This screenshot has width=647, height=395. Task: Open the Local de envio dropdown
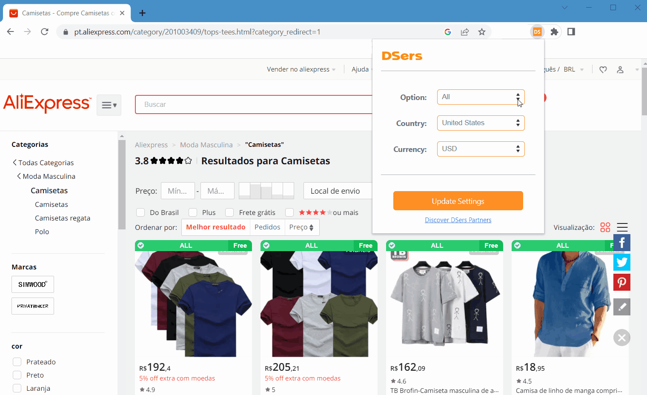(338, 191)
